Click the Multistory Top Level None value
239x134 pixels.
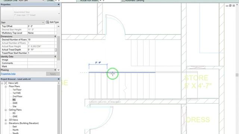pos(41,33)
